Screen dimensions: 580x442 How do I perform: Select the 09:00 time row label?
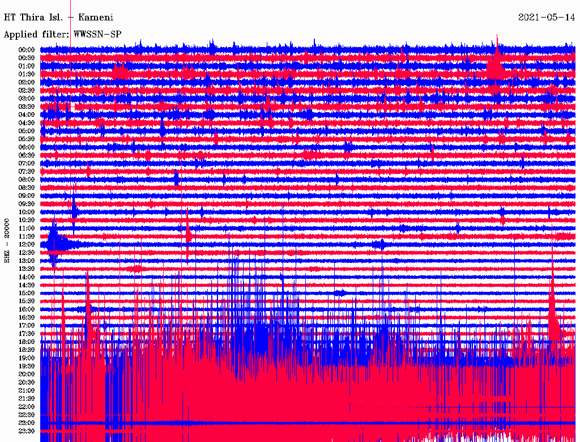[27, 196]
